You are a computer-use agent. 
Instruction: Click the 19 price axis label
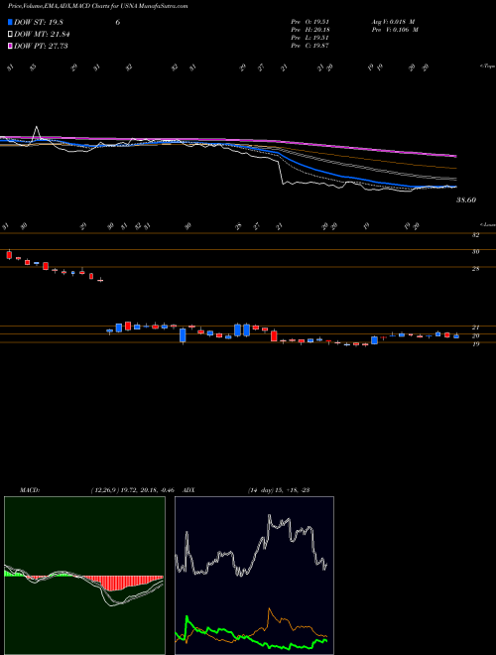[x=475, y=344]
